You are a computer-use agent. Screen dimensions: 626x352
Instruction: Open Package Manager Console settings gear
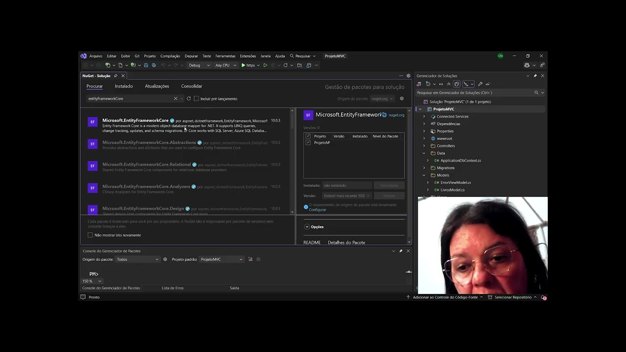[x=165, y=259]
